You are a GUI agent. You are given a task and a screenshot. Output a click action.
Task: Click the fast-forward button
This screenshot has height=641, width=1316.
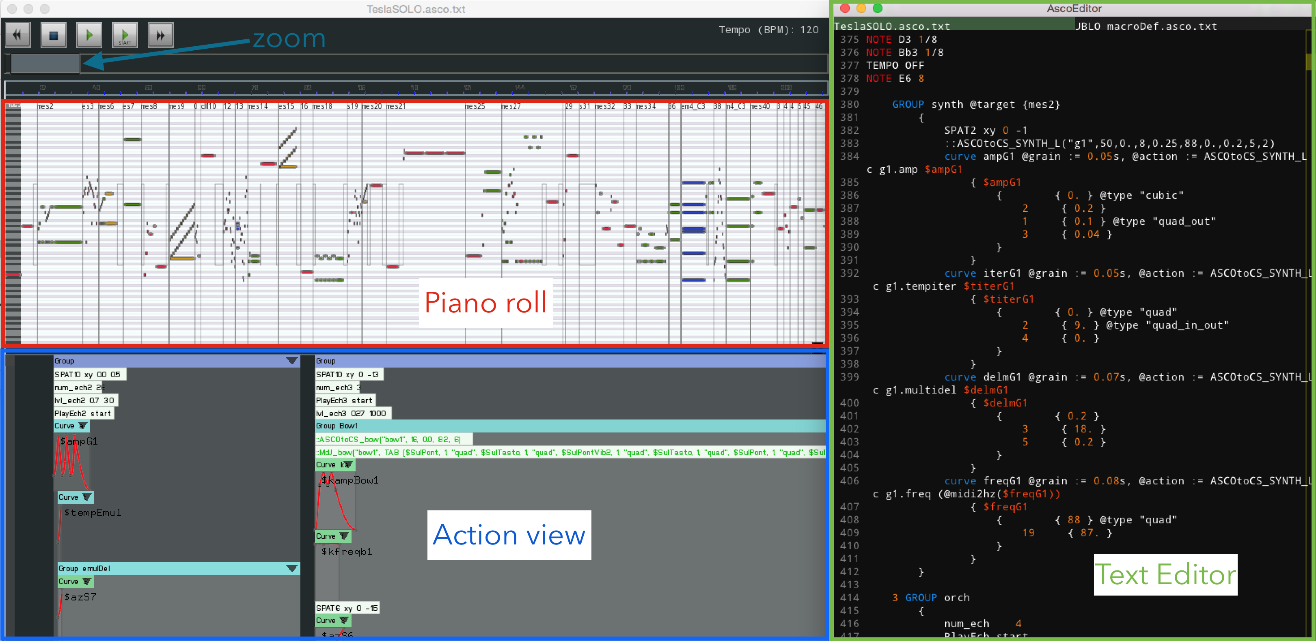click(160, 35)
